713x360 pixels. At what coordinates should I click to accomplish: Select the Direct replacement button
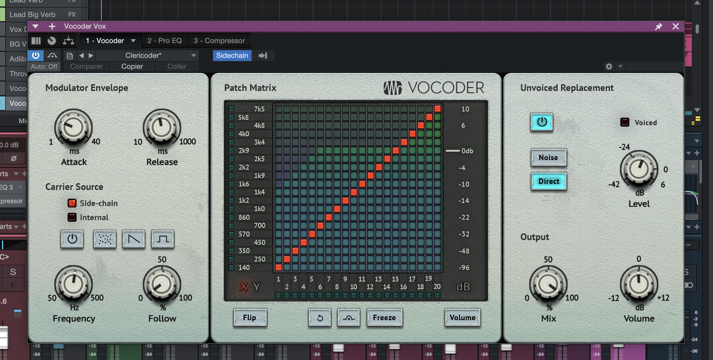pos(549,181)
